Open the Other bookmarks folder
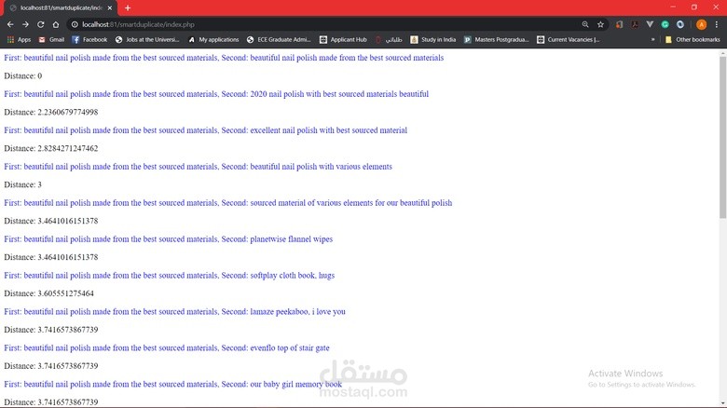727x408 pixels. [693, 40]
